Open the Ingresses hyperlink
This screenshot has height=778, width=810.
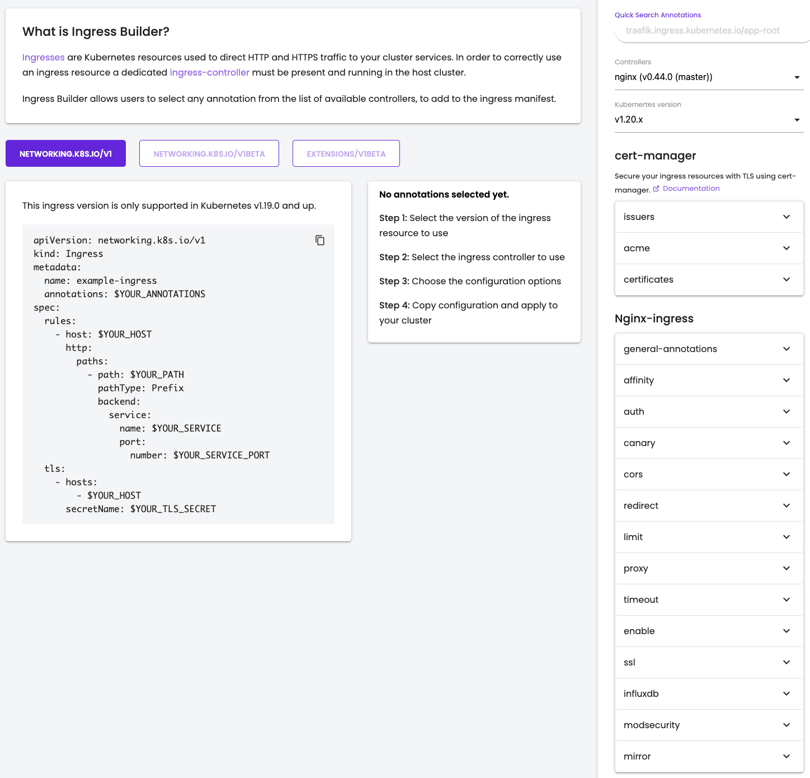pos(43,58)
